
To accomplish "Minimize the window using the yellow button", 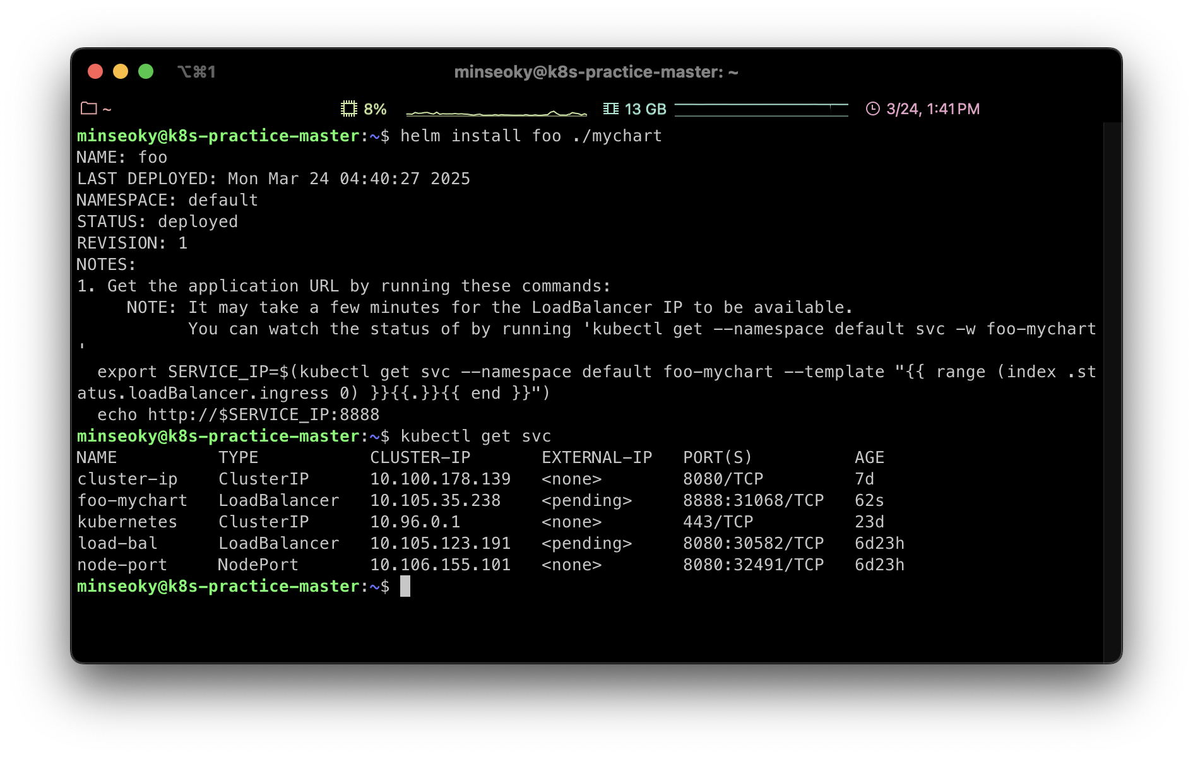I will pyautogui.click(x=121, y=71).
